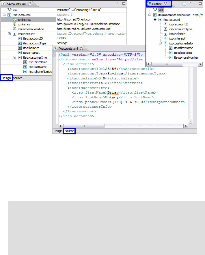
Task: Click itso:accountID element icon in Design view
Action: point(20,38)
